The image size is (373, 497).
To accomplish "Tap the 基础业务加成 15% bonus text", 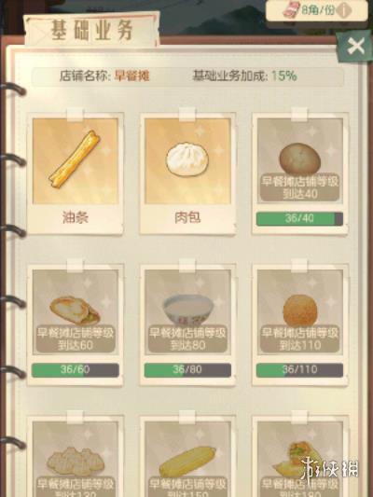I will point(244,76).
